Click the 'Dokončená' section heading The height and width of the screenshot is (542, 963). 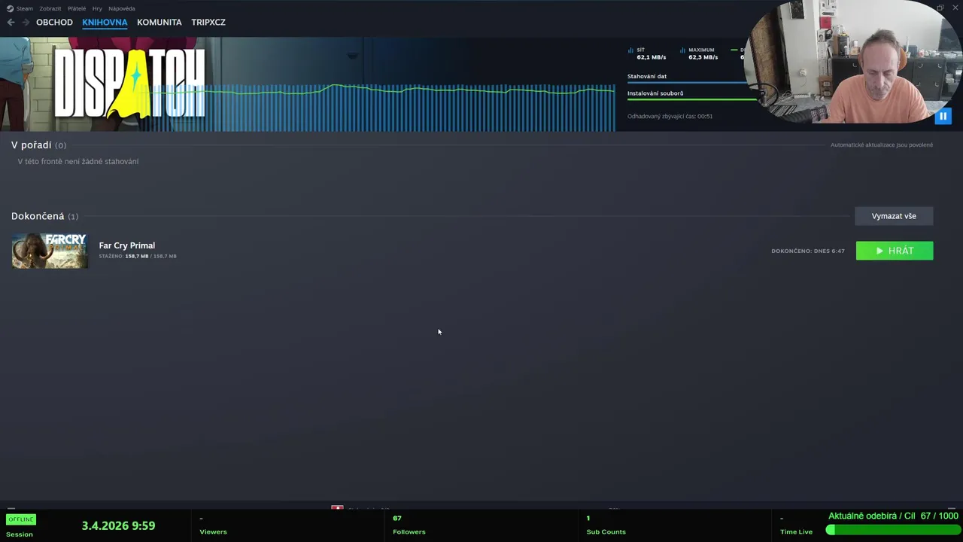coord(38,216)
